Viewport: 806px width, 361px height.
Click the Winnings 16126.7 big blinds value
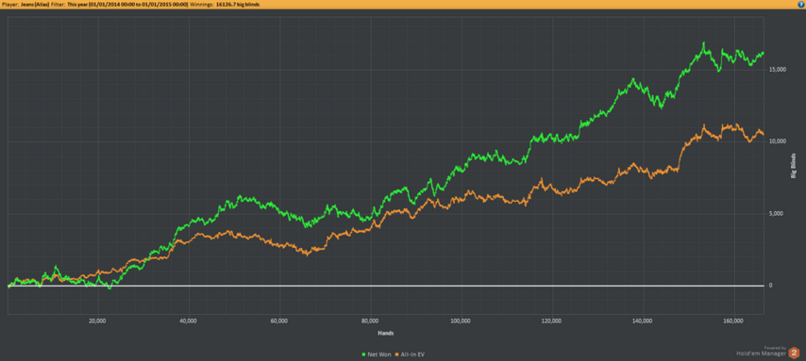238,4
